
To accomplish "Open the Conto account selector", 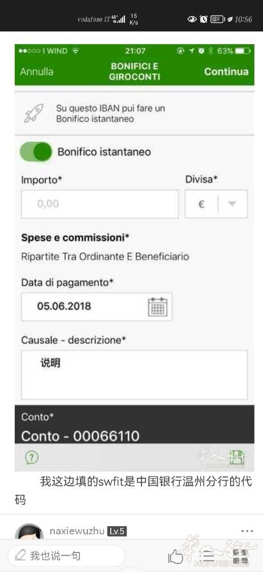I will coord(134,424).
